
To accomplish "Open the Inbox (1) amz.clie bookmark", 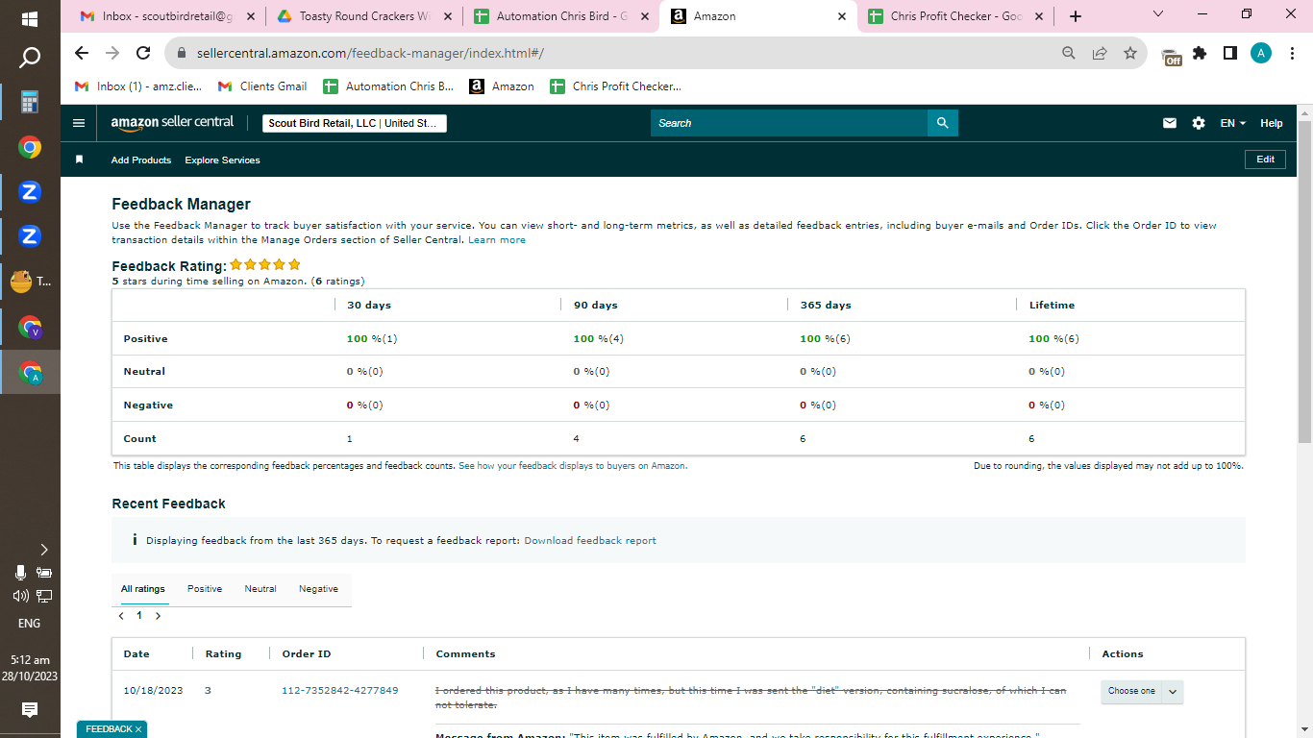I will (x=139, y=86).
